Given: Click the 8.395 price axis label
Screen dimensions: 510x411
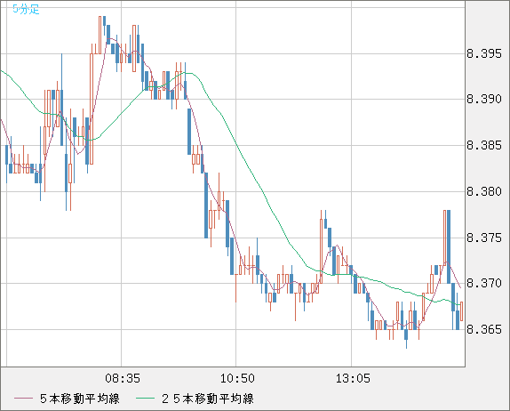Looking at the screenshot, I should coord(484,53).
